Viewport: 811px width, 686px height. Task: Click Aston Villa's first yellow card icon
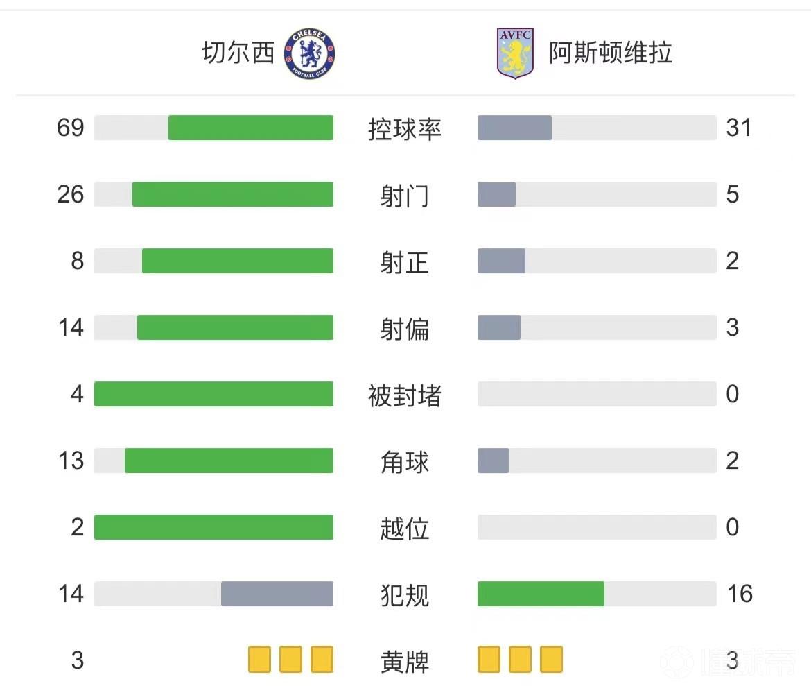[x=489, y=660]
